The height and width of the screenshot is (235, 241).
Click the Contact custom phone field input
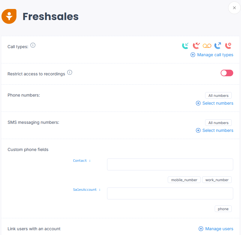170,164
